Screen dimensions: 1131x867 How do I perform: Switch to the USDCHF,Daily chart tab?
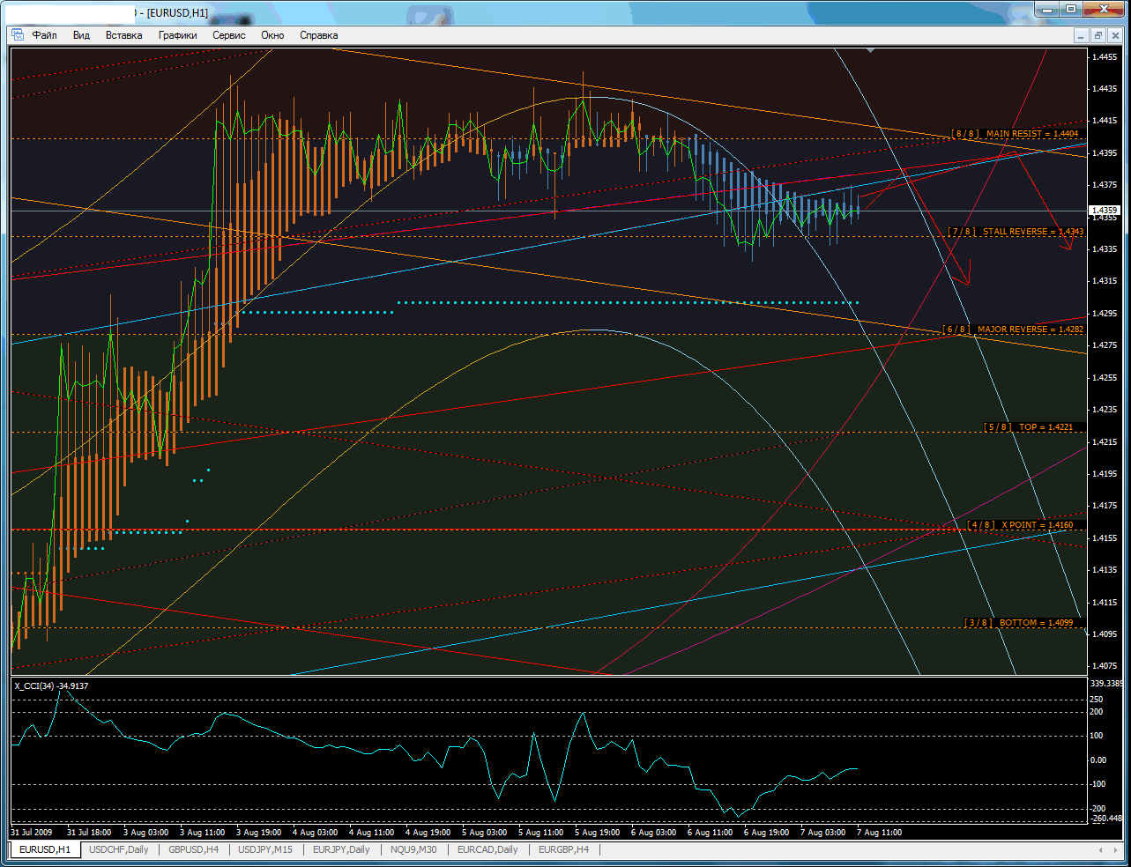119,849
